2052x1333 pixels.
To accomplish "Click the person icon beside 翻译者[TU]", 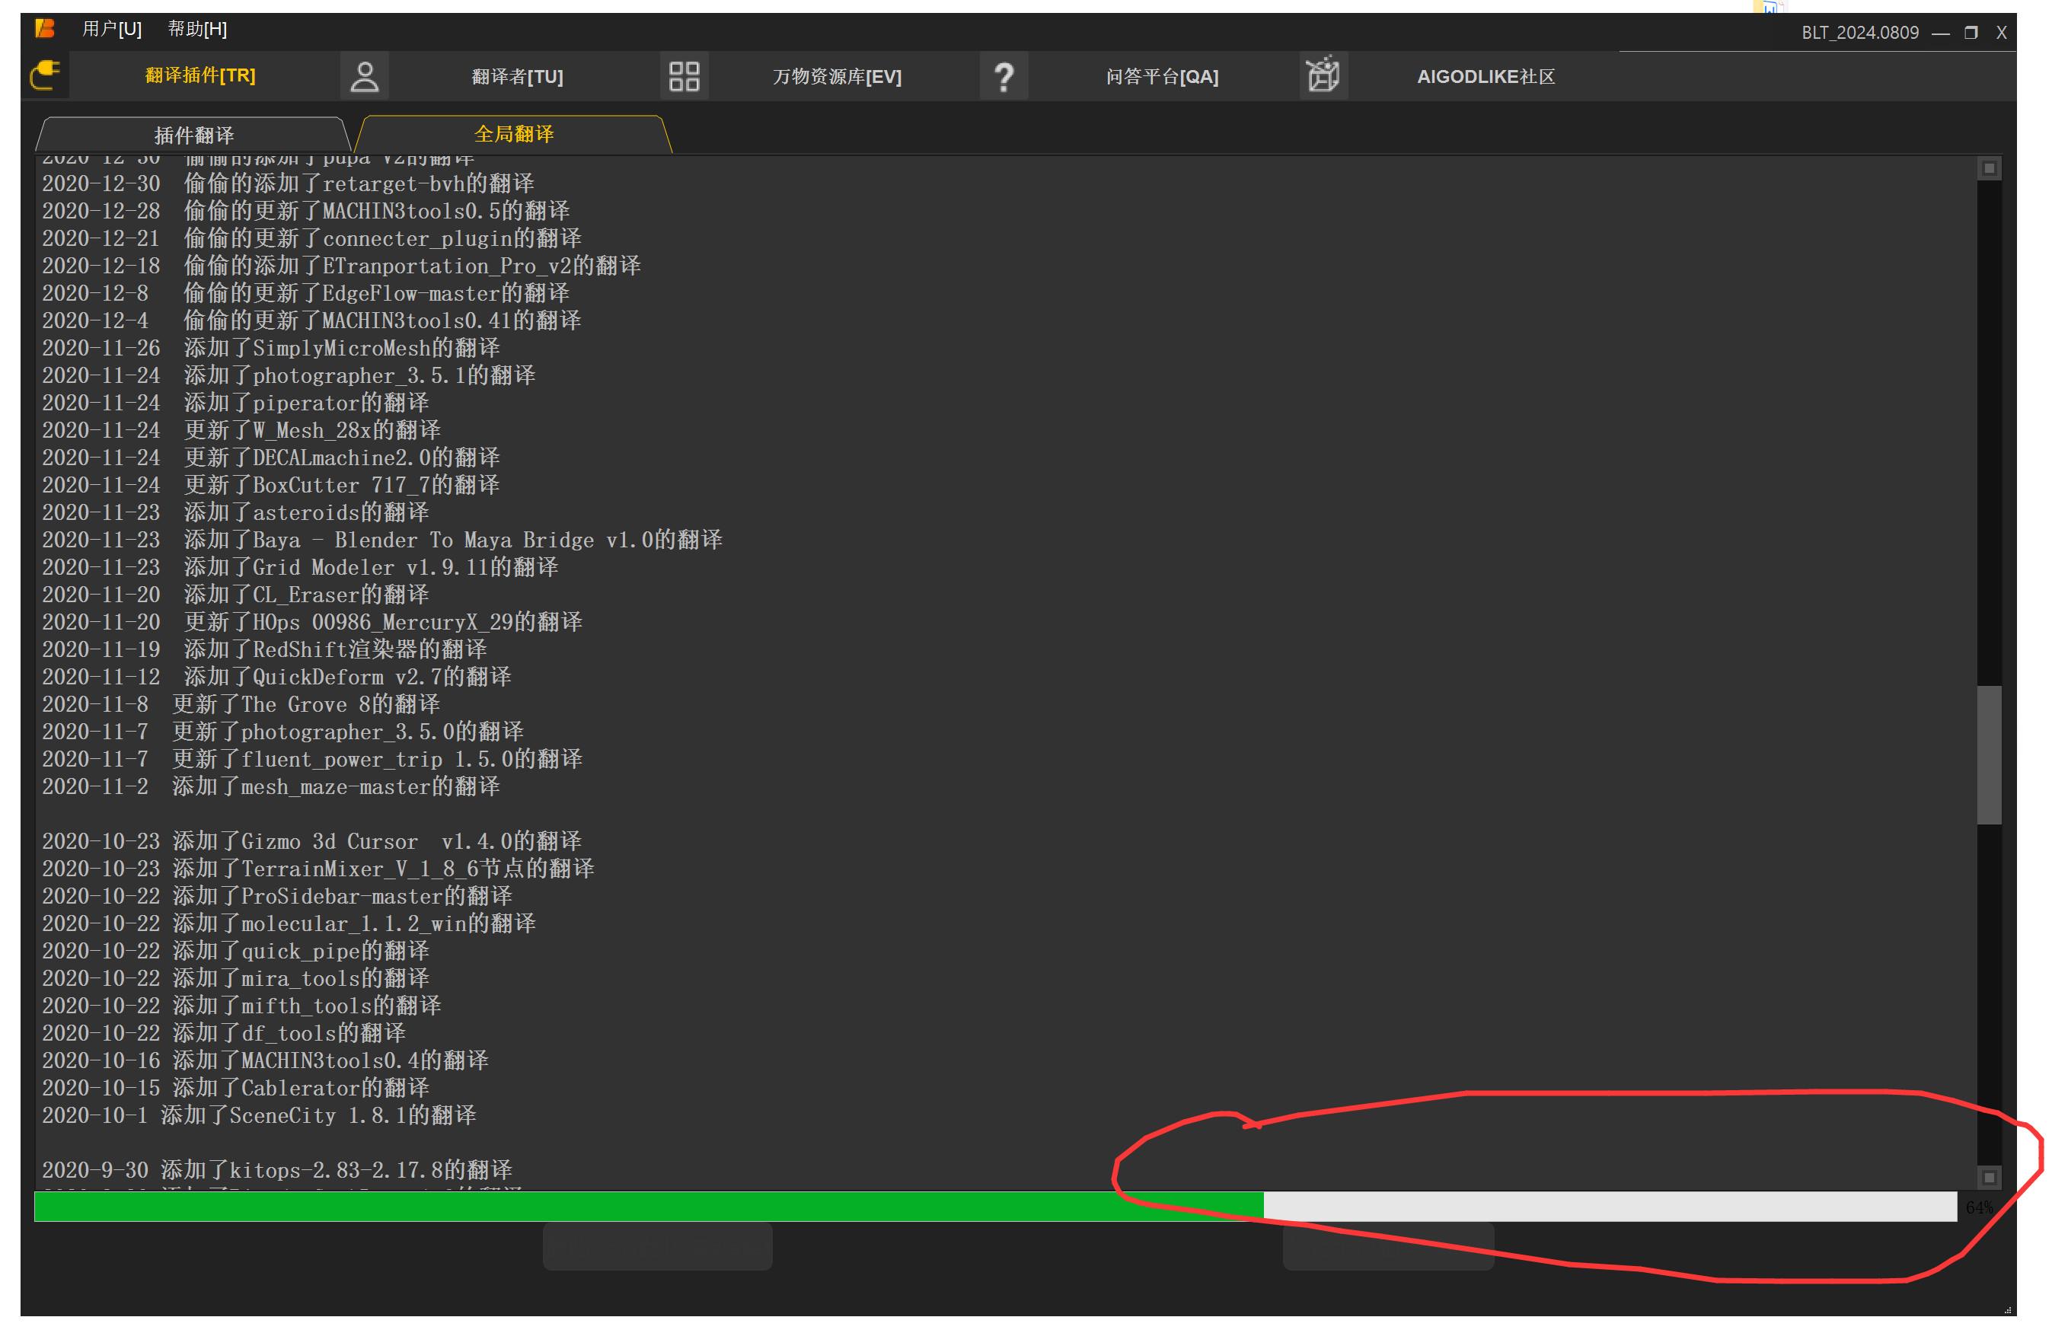I will [365, 77].
